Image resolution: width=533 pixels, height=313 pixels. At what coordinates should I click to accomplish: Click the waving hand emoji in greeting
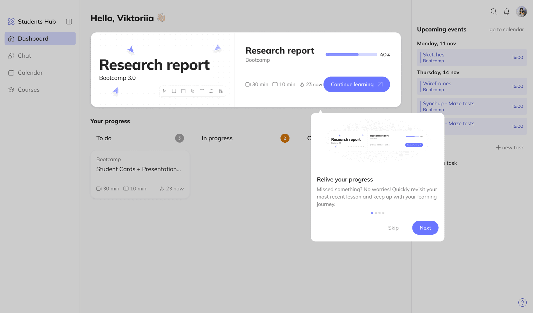coord(161,17)
